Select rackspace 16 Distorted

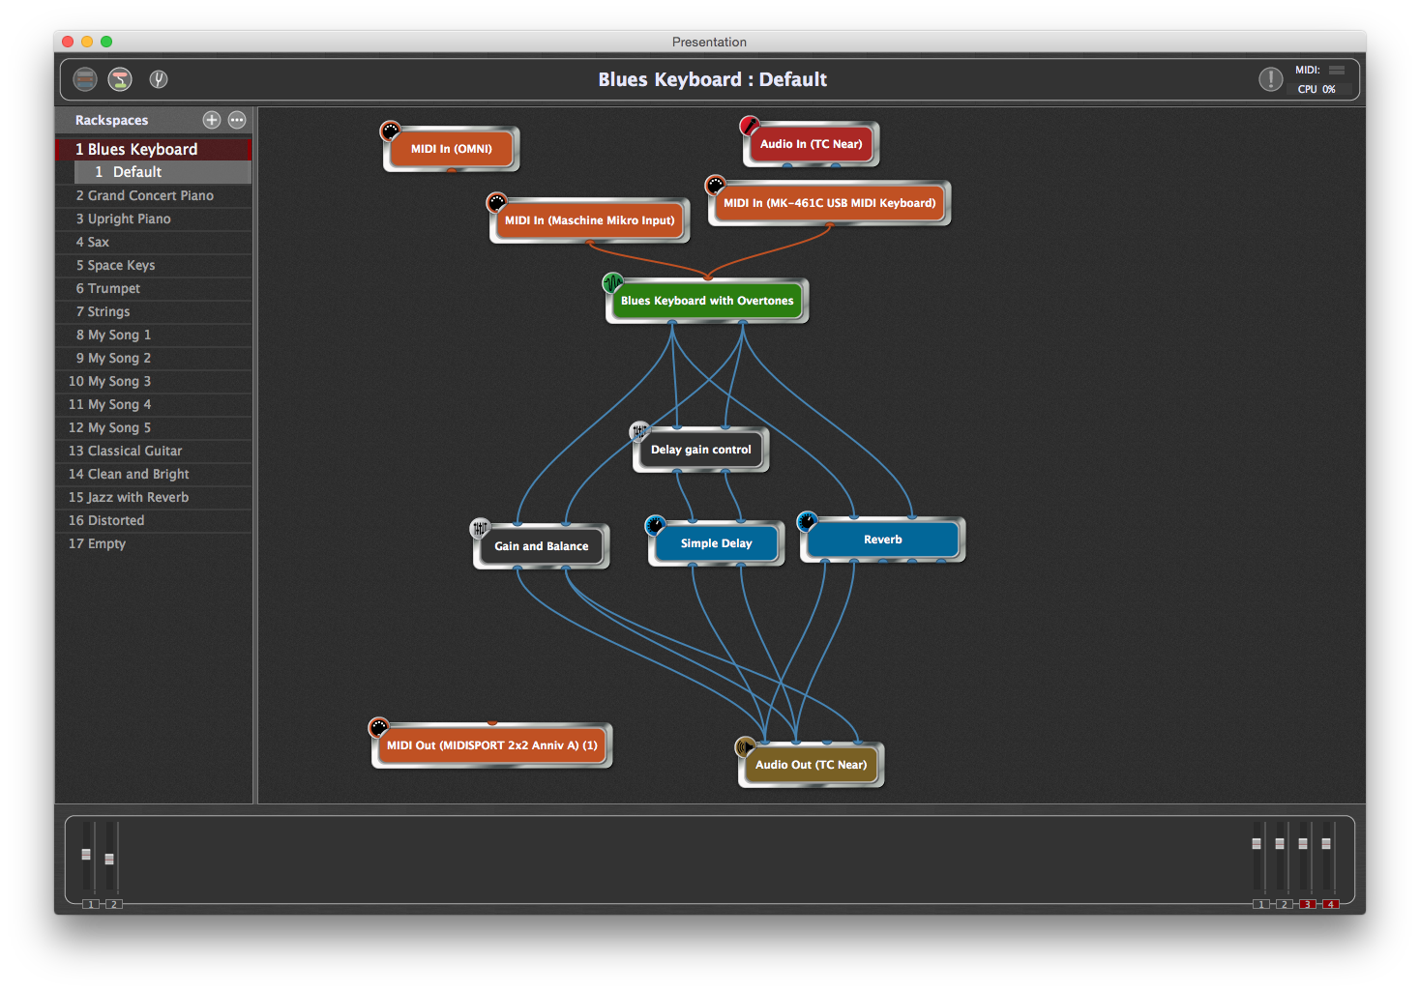pyautogui.click(x=154, y=520)
